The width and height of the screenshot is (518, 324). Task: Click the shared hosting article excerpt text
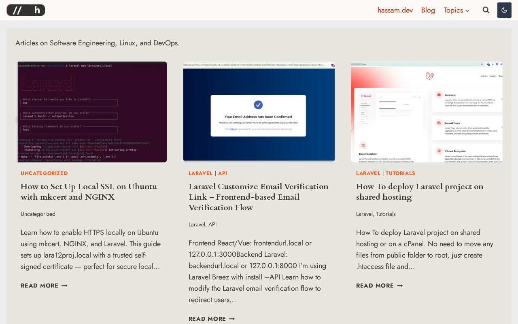tap(425, 249)
